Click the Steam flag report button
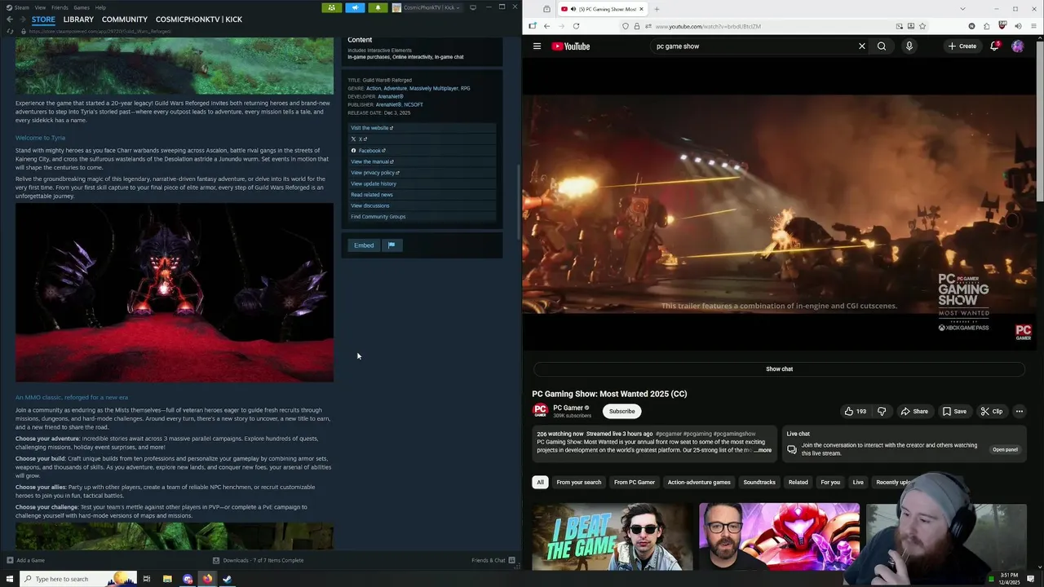The height and width of the screenshot is (587, 1044). 391,245
